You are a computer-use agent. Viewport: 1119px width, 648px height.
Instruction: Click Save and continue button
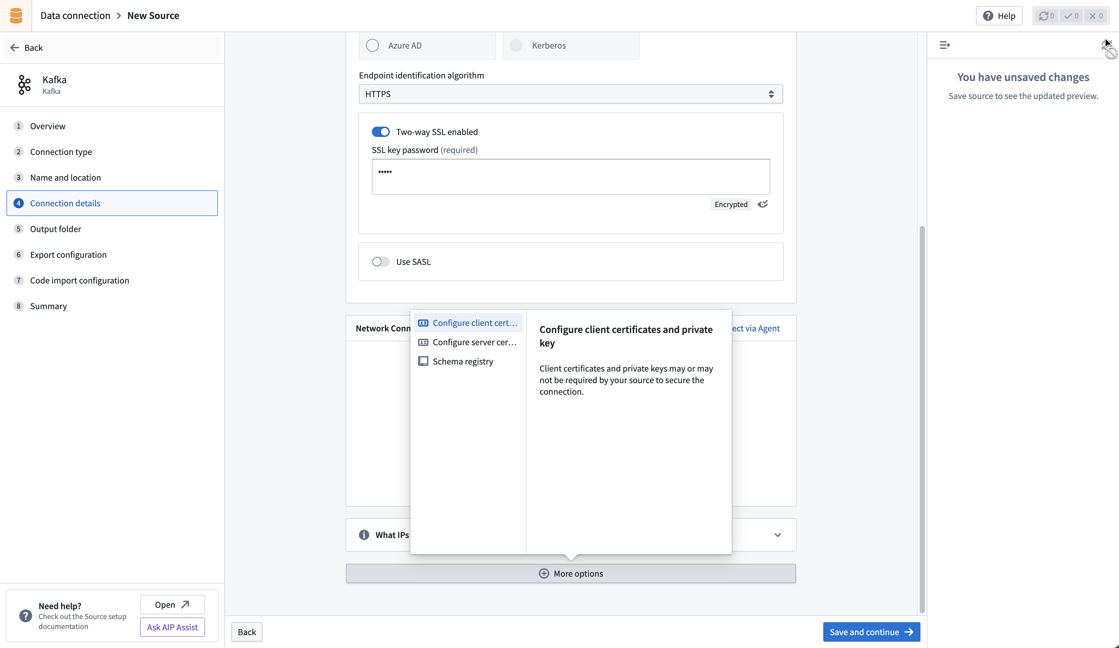click(871, 632)
